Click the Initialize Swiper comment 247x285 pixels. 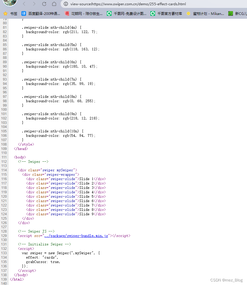tap(44, 244)
